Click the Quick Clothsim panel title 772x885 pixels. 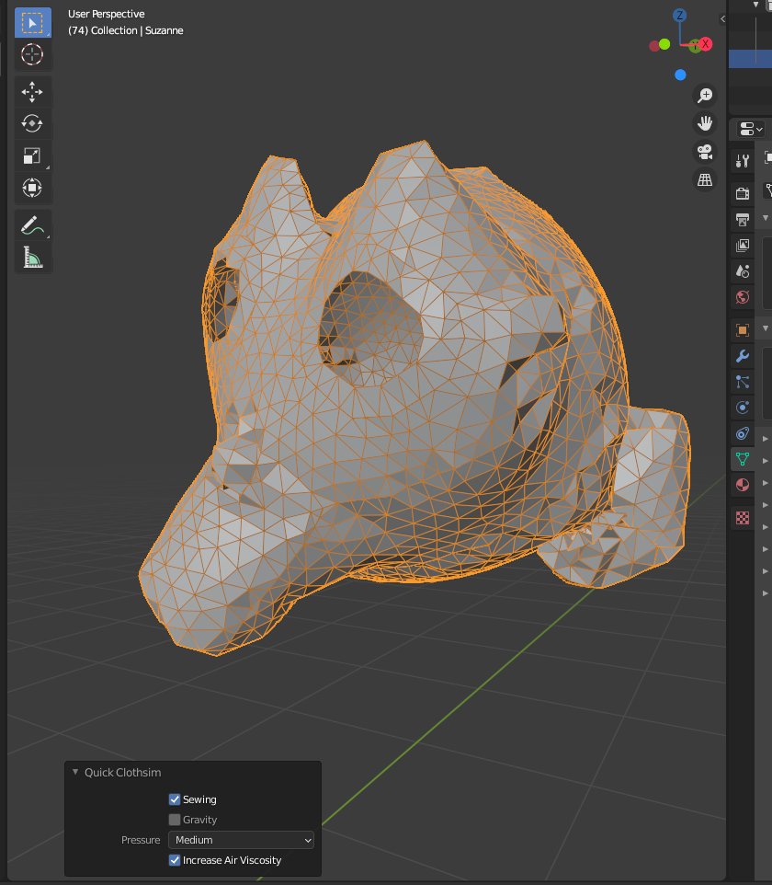coord(122,772)
